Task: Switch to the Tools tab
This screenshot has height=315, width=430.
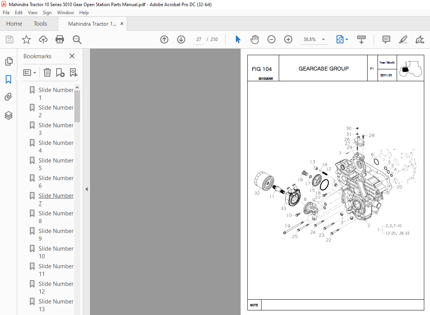Action: (x=40, y=24)
